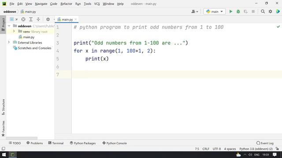
Task: Expand the venv folder
Action: [x=14, y=31]
